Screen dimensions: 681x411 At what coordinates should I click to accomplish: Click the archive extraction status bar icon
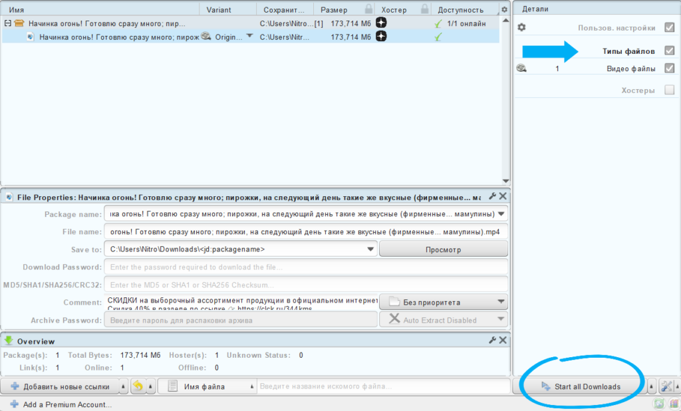click(x=673, y=404)
